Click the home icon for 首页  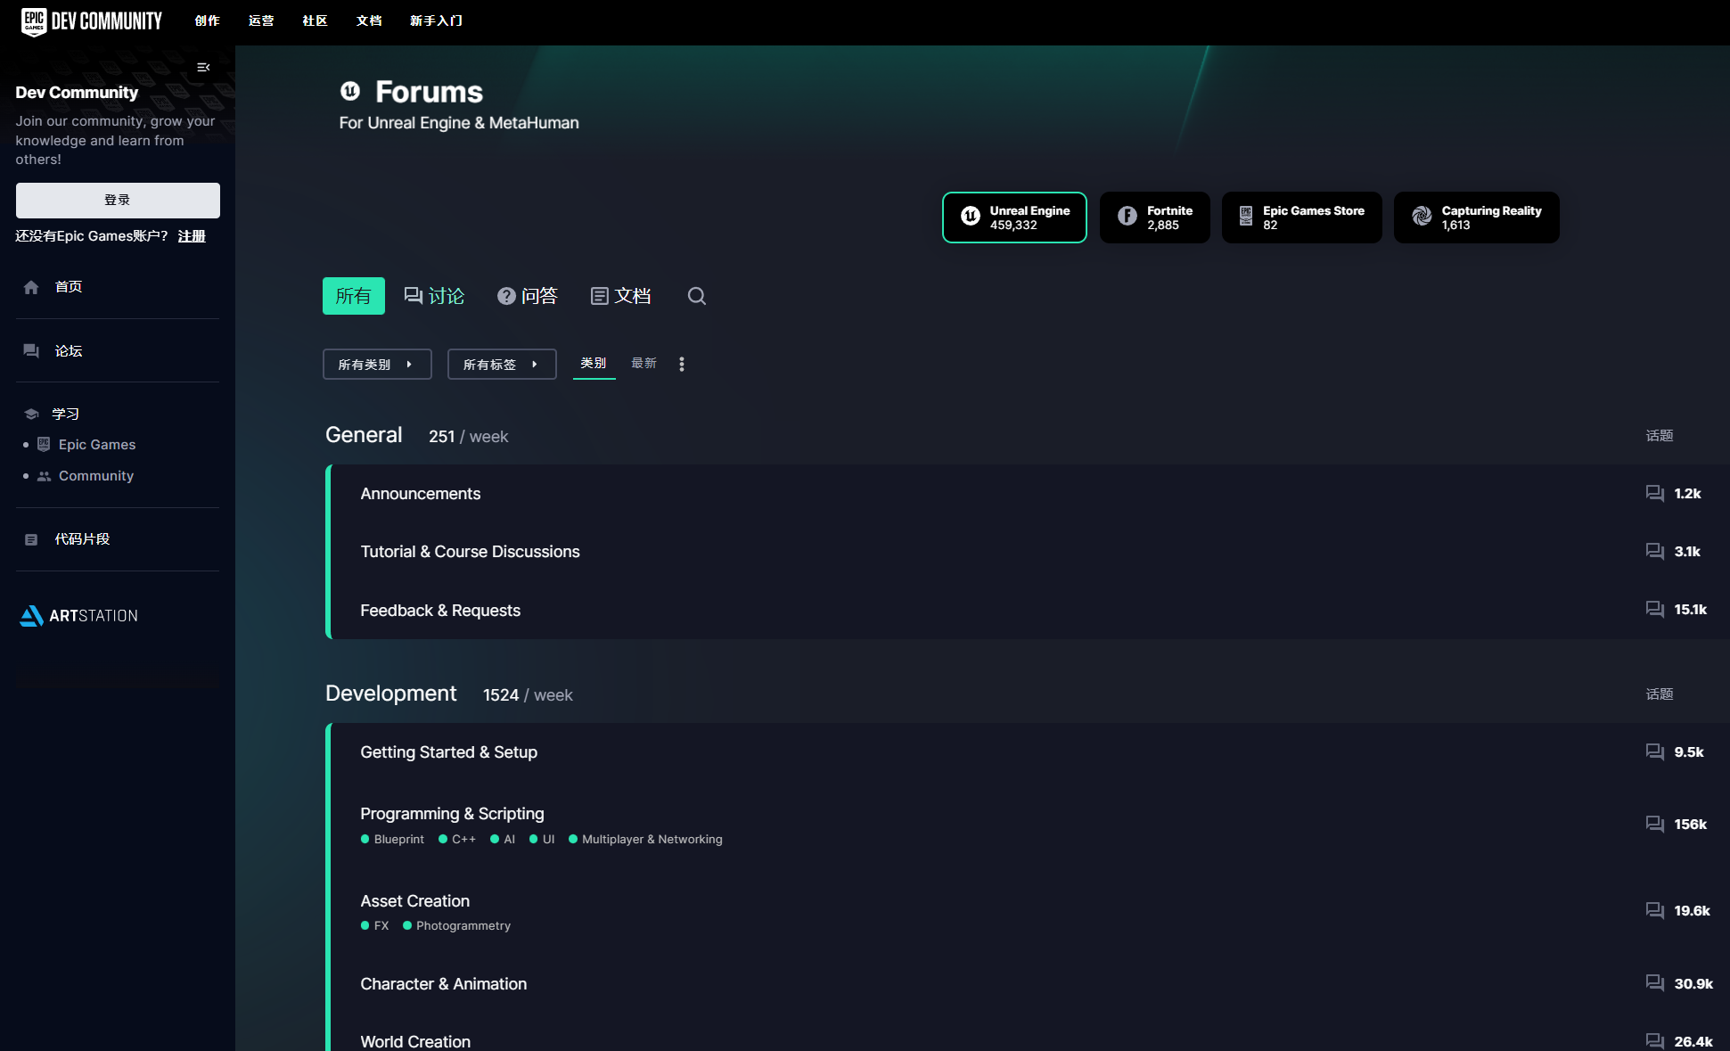pos(31,287)
